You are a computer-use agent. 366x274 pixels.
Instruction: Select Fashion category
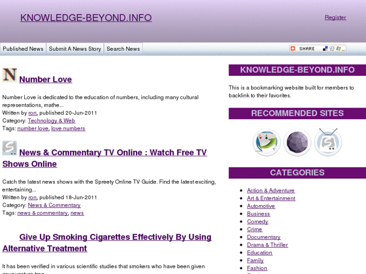coord(257,268)
